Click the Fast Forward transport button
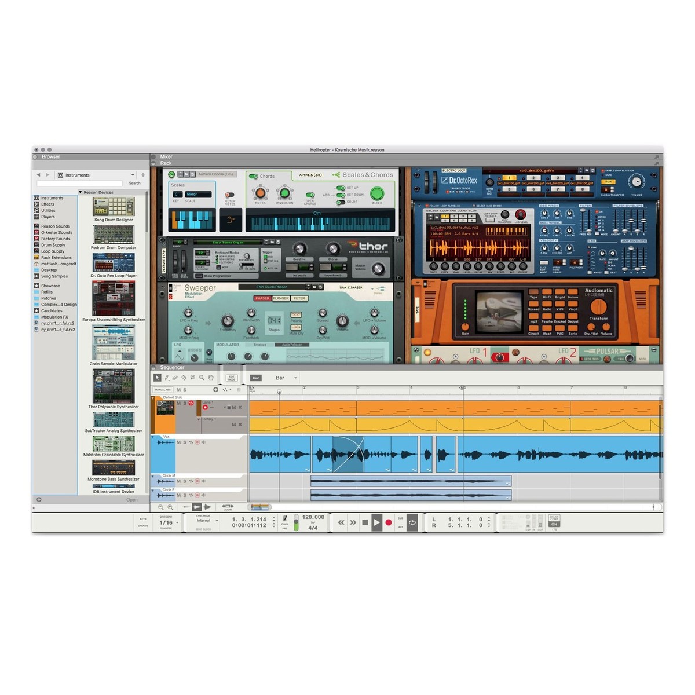695x695 pixels. pyautogui.click(x=353, y=522)
